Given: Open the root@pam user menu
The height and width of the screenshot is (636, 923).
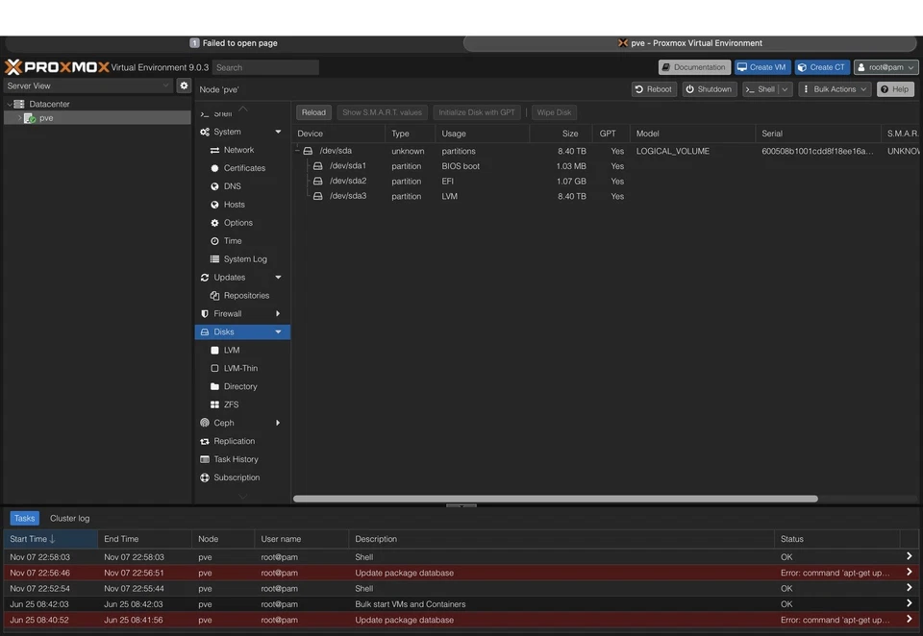Looking at the screenshot, I should 886,67.
